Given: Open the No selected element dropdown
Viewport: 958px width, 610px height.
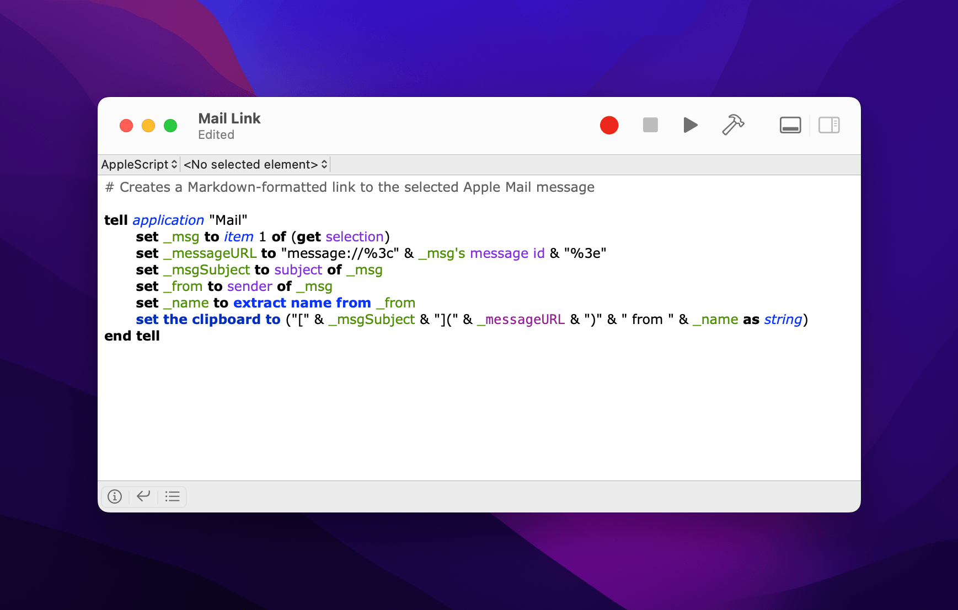Looking at the screenshot, I should tap(255, 164).
